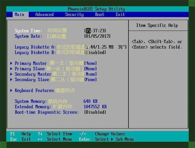Click the 640 KB memory value
The width and height of the screenshot is (195, 148).
point(91,101)
